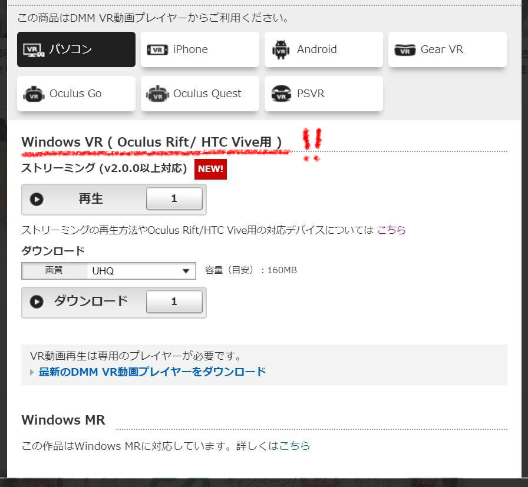Click the part 1 button beside 再生
The image size is (528, 487).
(x=174, y=198)
